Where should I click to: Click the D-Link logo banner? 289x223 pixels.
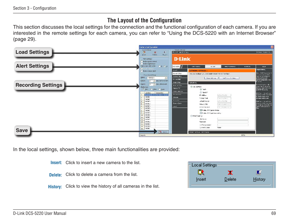pyautogui.click(x=222, y=59)
